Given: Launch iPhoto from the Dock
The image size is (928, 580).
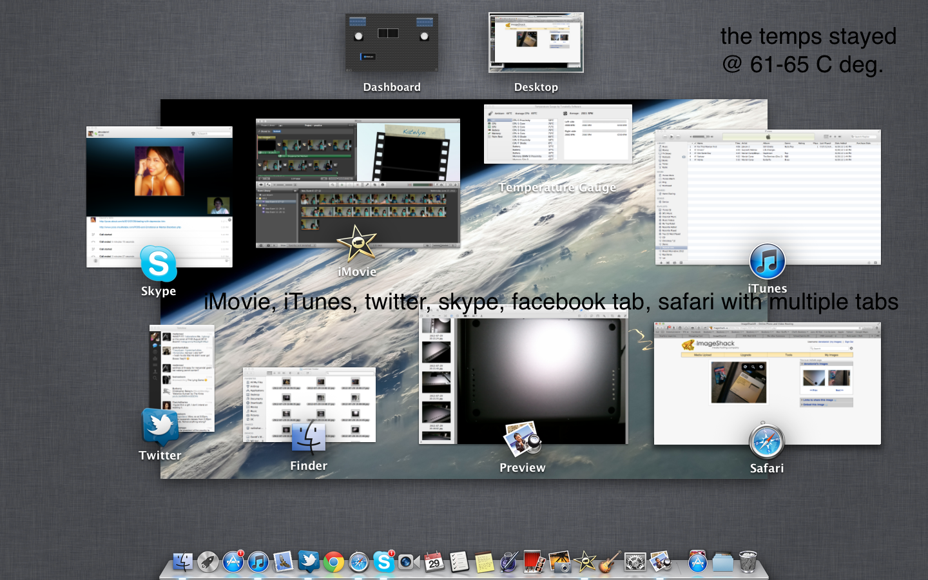Looking at the screenshot, I should (559, 562).
